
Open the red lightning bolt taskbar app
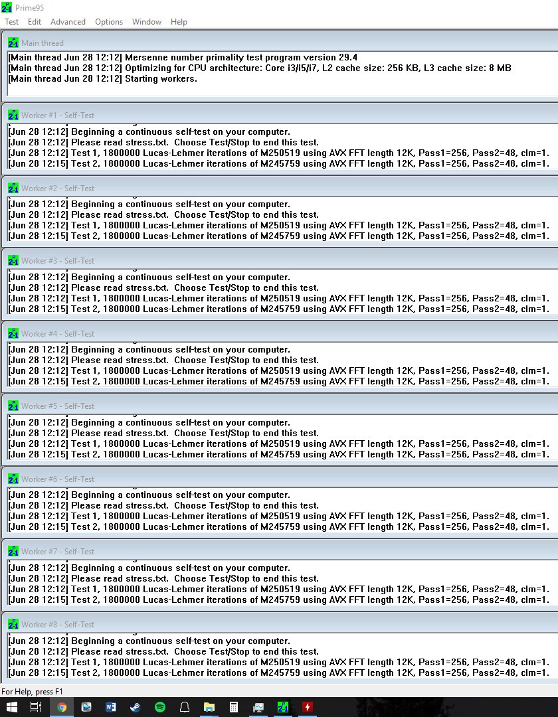point(308,707)
